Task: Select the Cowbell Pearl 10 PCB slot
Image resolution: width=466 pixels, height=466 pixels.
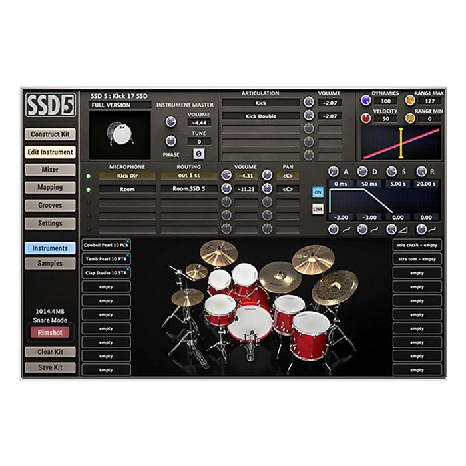Action: point(106,245)
